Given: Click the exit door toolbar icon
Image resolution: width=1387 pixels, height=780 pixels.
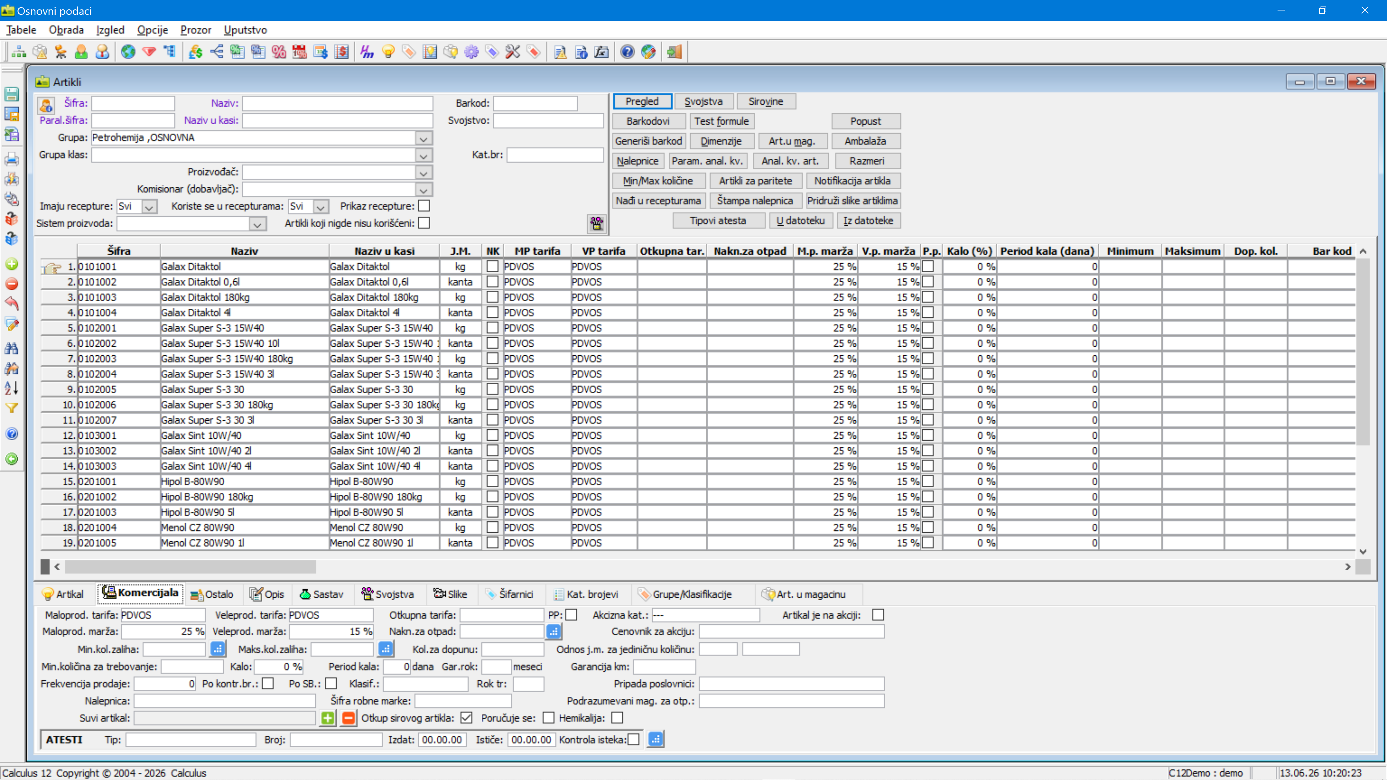Looking at the screenshot, I should click(x=675, y=52).
